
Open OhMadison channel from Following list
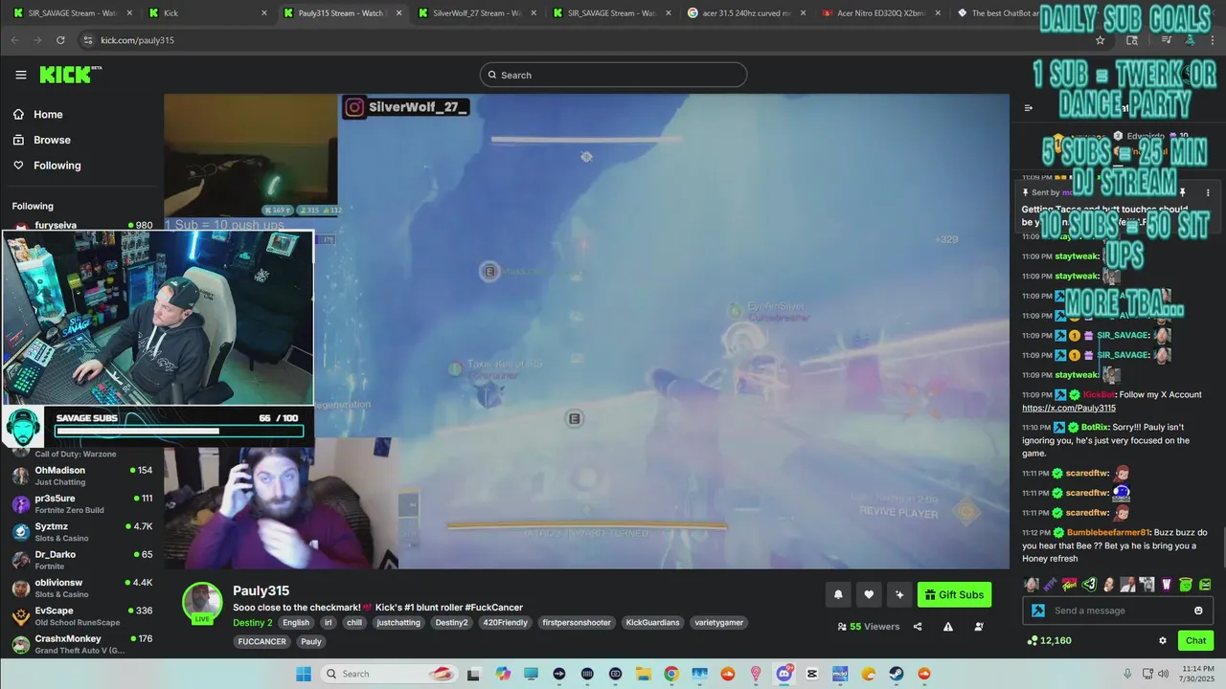[x=81, y=476]
